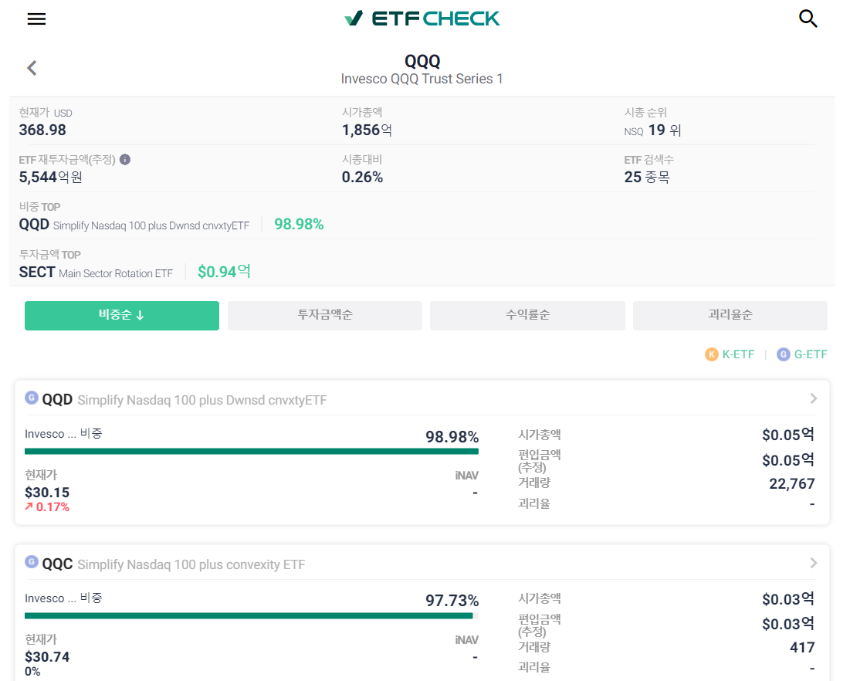The width and height of the screenshot is (850, 681).
Task: Open QQD Simplify Nasdaq 100 plus Dwnsd card title
Action: tap(185, 400)
